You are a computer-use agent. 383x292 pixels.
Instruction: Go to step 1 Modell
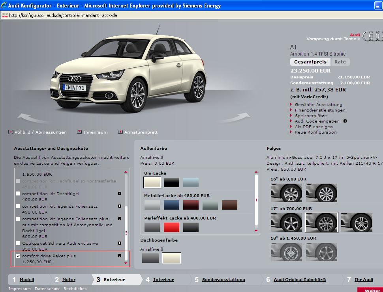(27, 279)
